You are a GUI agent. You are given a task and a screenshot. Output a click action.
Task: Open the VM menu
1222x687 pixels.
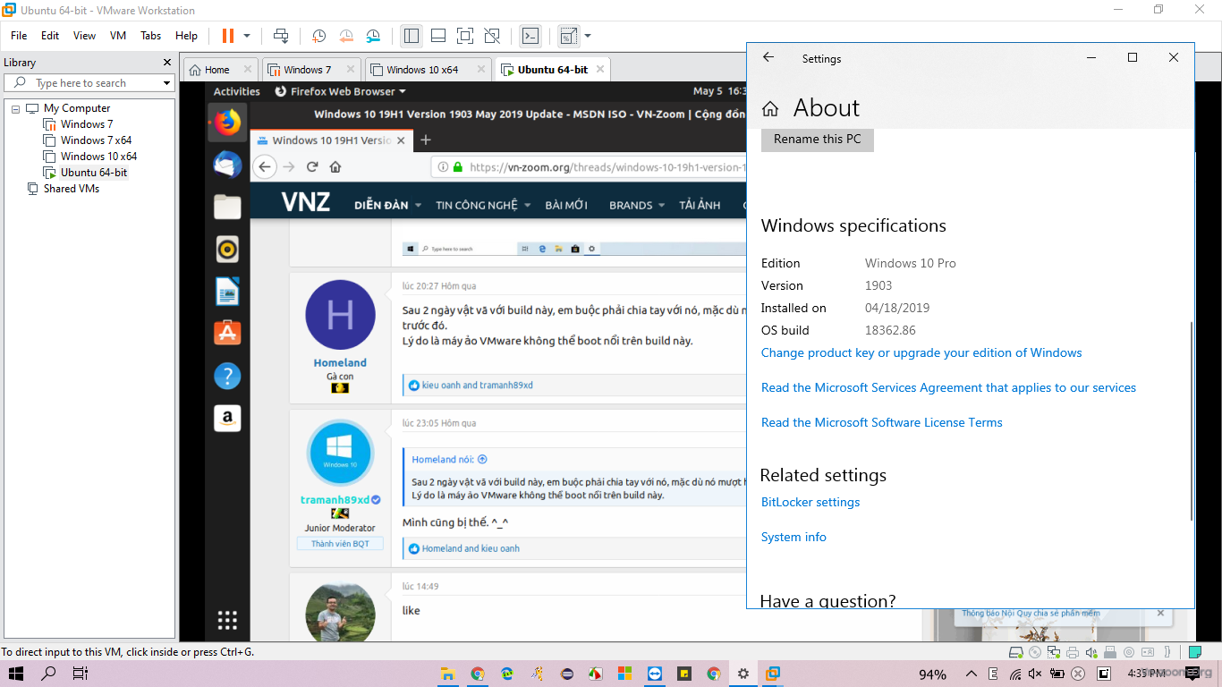[x=117, y=36]
